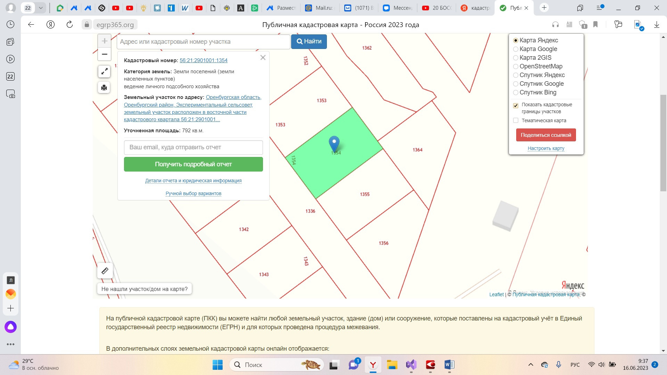
Task: Uncheck Показать кадастровые границы участков
Action: point(516,106)
